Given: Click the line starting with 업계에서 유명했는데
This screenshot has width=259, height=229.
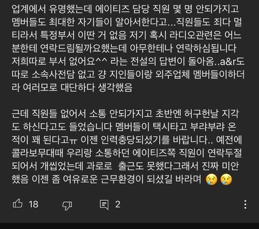Looking at the screenshot, I should pos(125,9).
